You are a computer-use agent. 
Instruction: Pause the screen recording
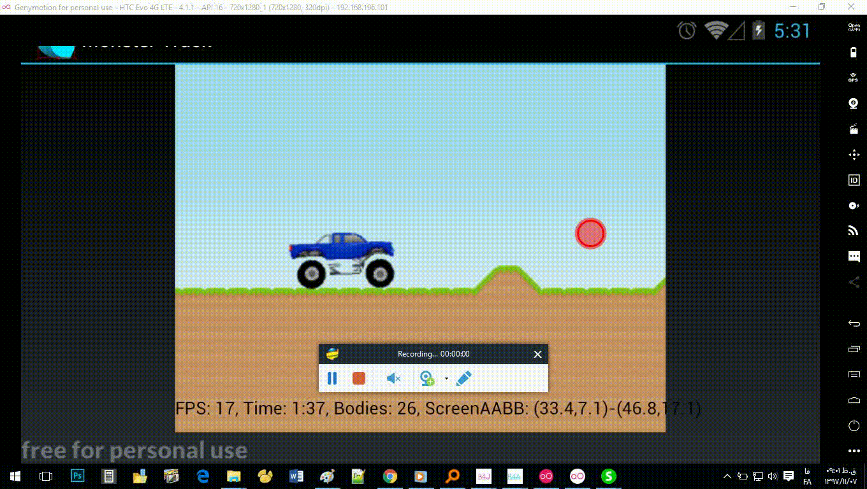332,378
